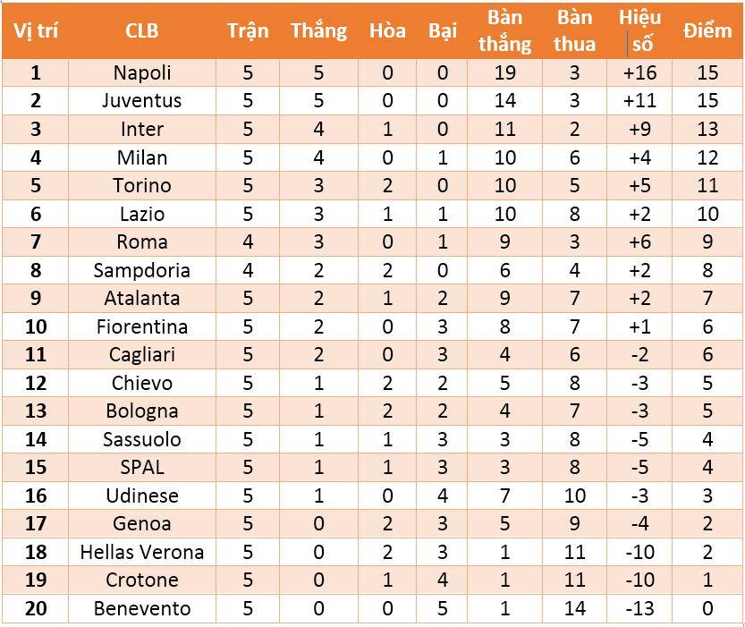The height and width of the screenshot is (627, 745).
Task: Click Napoli's +16 goal difference cell
Action: pyautogui.click(x=639, y=72)
